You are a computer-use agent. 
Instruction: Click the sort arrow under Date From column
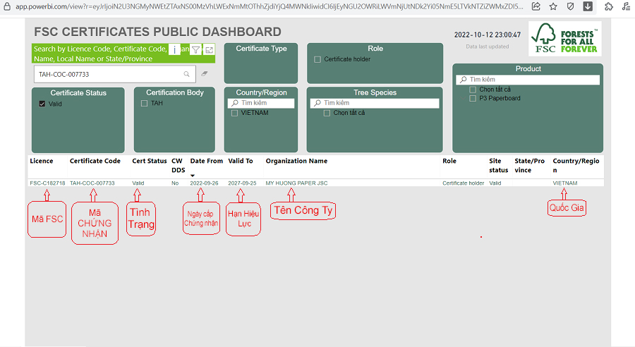(193, 176)
